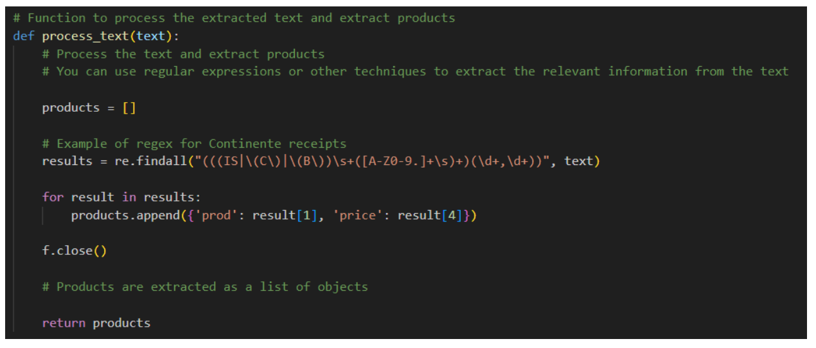The height and width of the screenshot is (348, 816).
Task: Click the in keyword of the loop
Action: click(129, 197)
